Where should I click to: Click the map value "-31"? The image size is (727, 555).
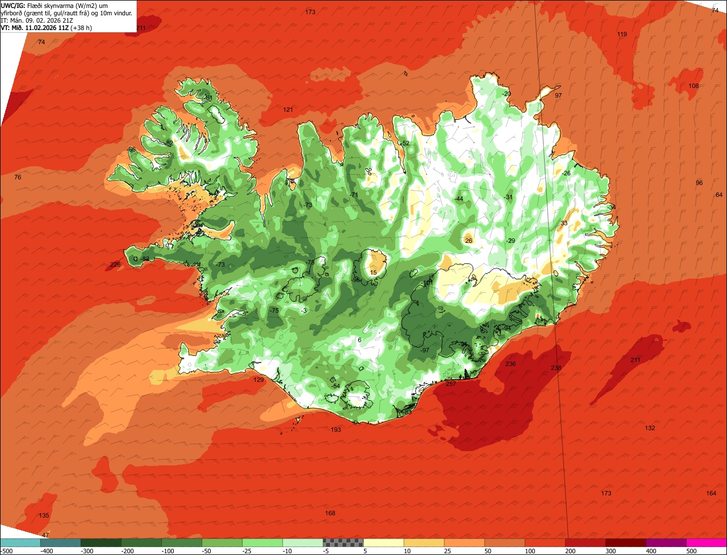508,197
